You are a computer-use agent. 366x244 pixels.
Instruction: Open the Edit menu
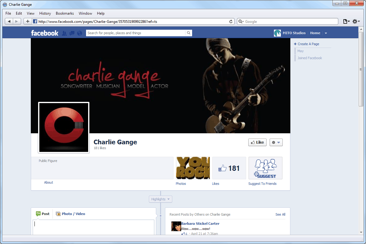point(19,13)
